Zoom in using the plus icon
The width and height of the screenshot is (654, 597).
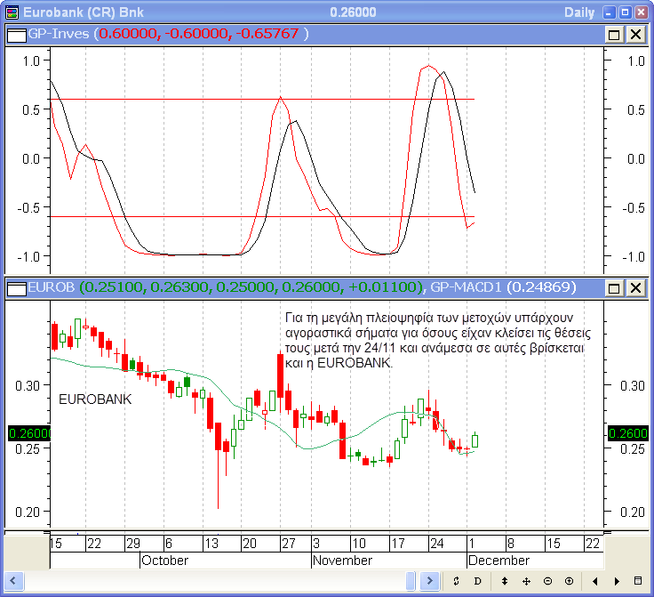tap(569, 581)
